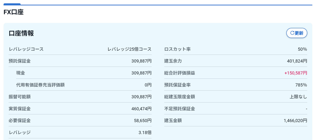This screenshot has width=316, height=140.
Task: Click the 必要保証金 value 58,650円
Action: 143,121
